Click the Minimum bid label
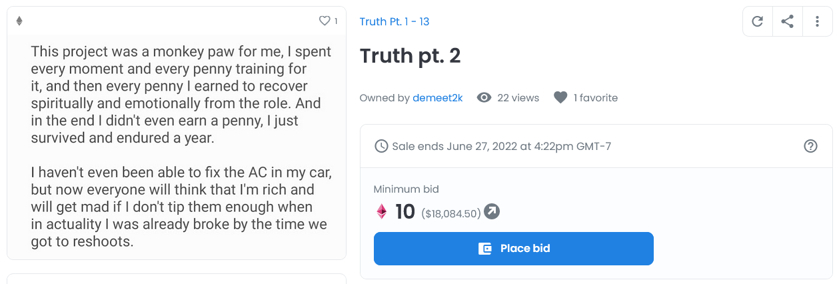Screen dimensions: 839x284 [406, 189]
